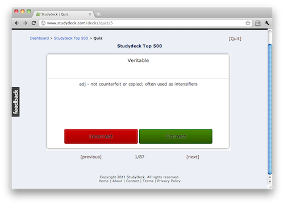The width and height of the screenshot is (284, 205).
Task: Open the wrench settings menu icon
Action: coord(267,23)
